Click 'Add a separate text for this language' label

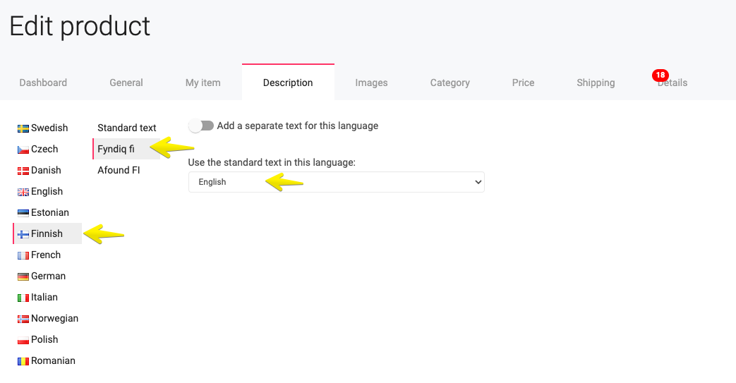pyautogui.click(x=298, y=126)
